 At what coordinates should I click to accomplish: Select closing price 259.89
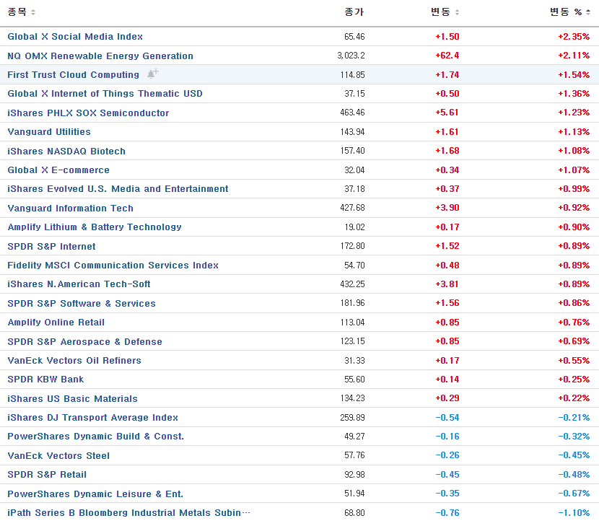click(x=353, y=418)
